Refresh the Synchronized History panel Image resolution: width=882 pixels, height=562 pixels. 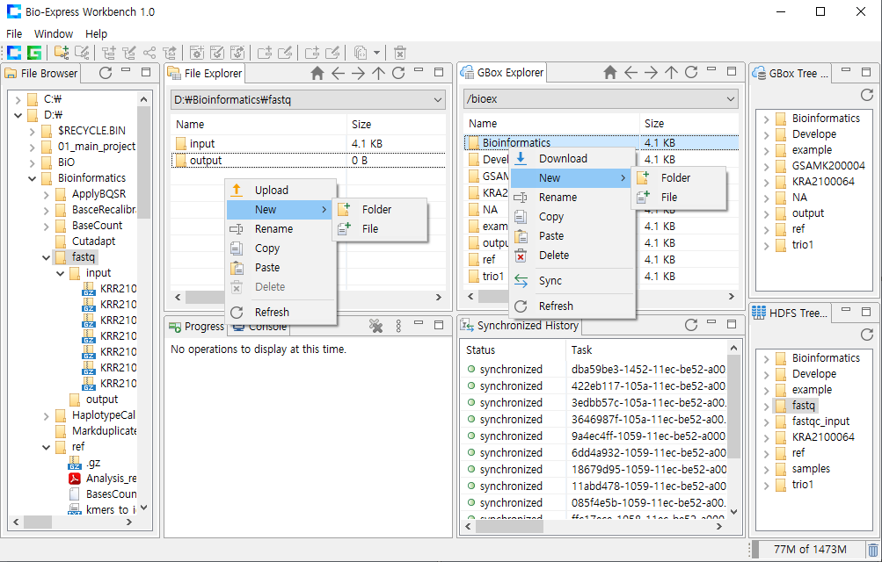tap(691, 325)
